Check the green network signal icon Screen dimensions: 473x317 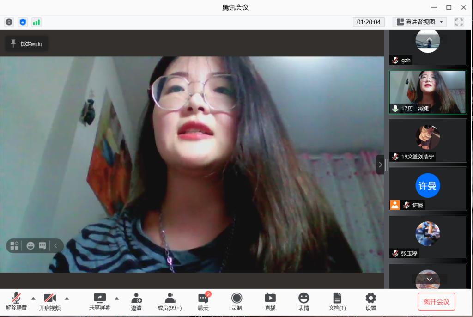pos(36,22)
